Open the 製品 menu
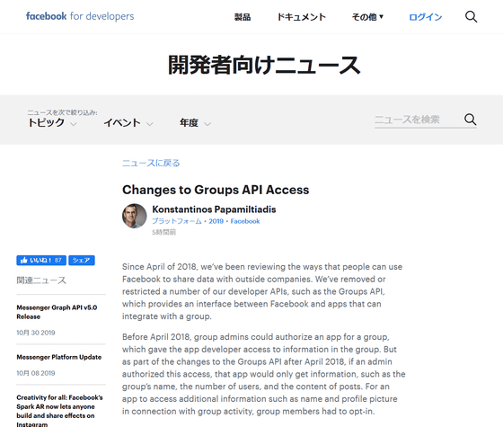Viewport: 503px width, 427px height. [x=243, y=17]
